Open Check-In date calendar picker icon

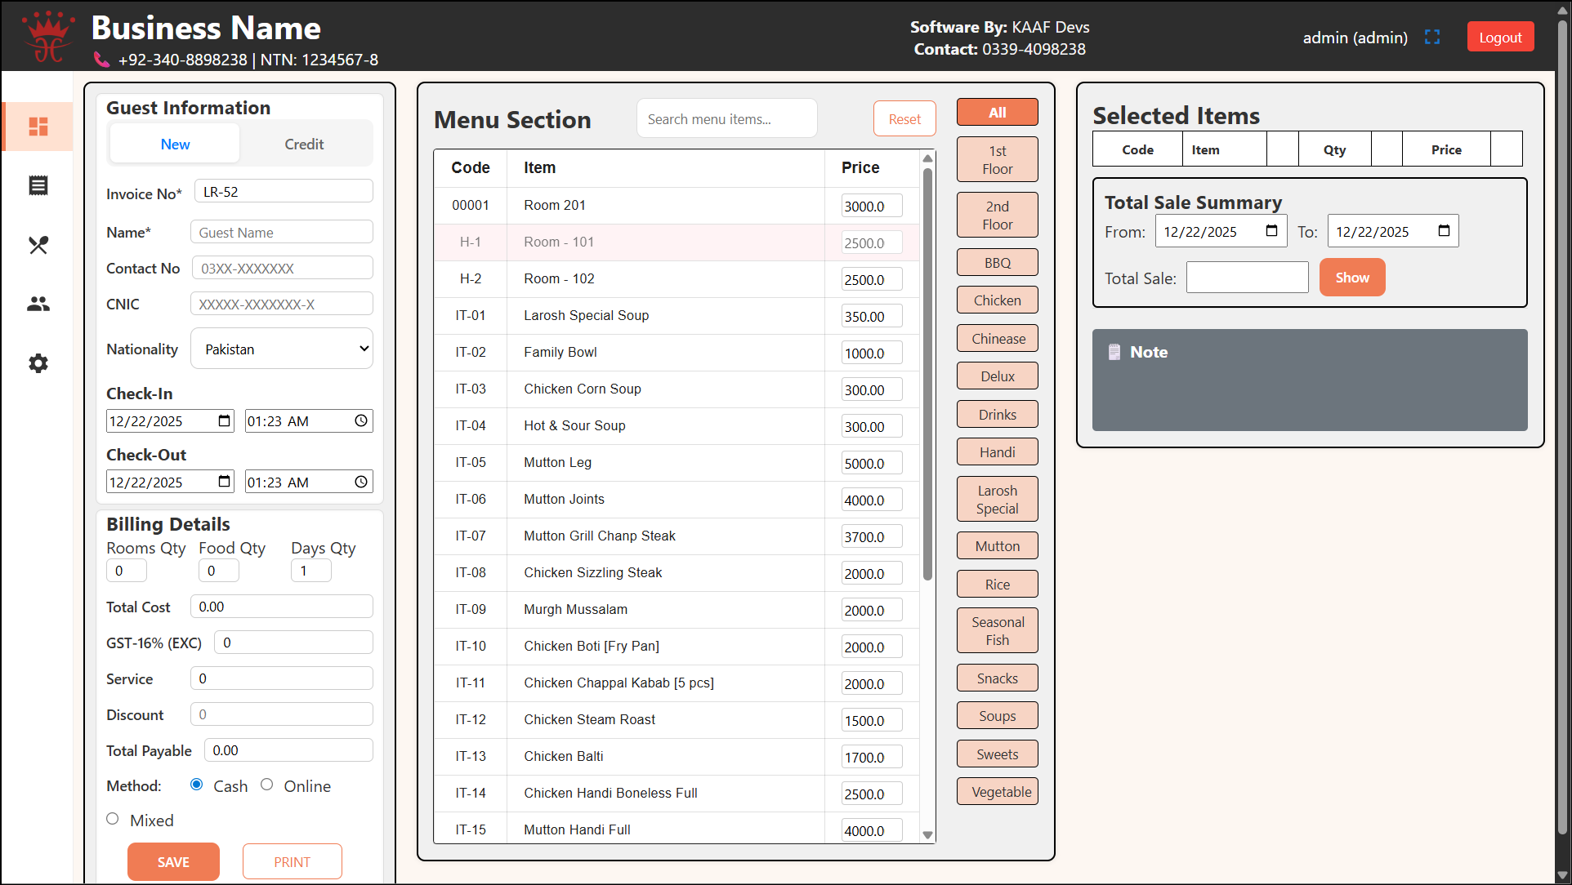(x=224, y=420)
